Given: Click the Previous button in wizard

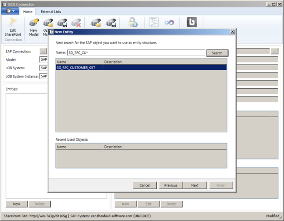Looking at the screenshot, I should coord(171,185).
